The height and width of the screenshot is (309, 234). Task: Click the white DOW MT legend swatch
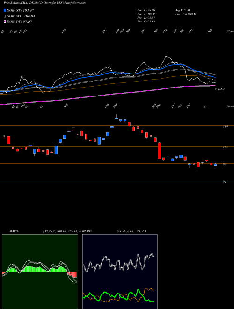5,16
